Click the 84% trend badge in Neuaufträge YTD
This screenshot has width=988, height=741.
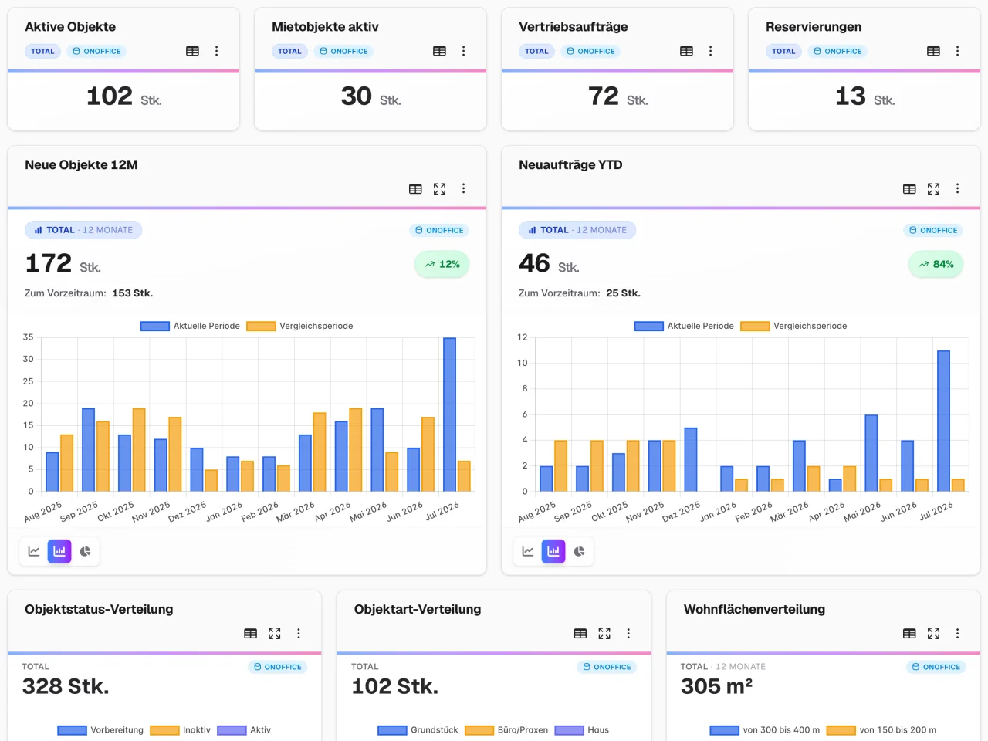click(936, 264)
